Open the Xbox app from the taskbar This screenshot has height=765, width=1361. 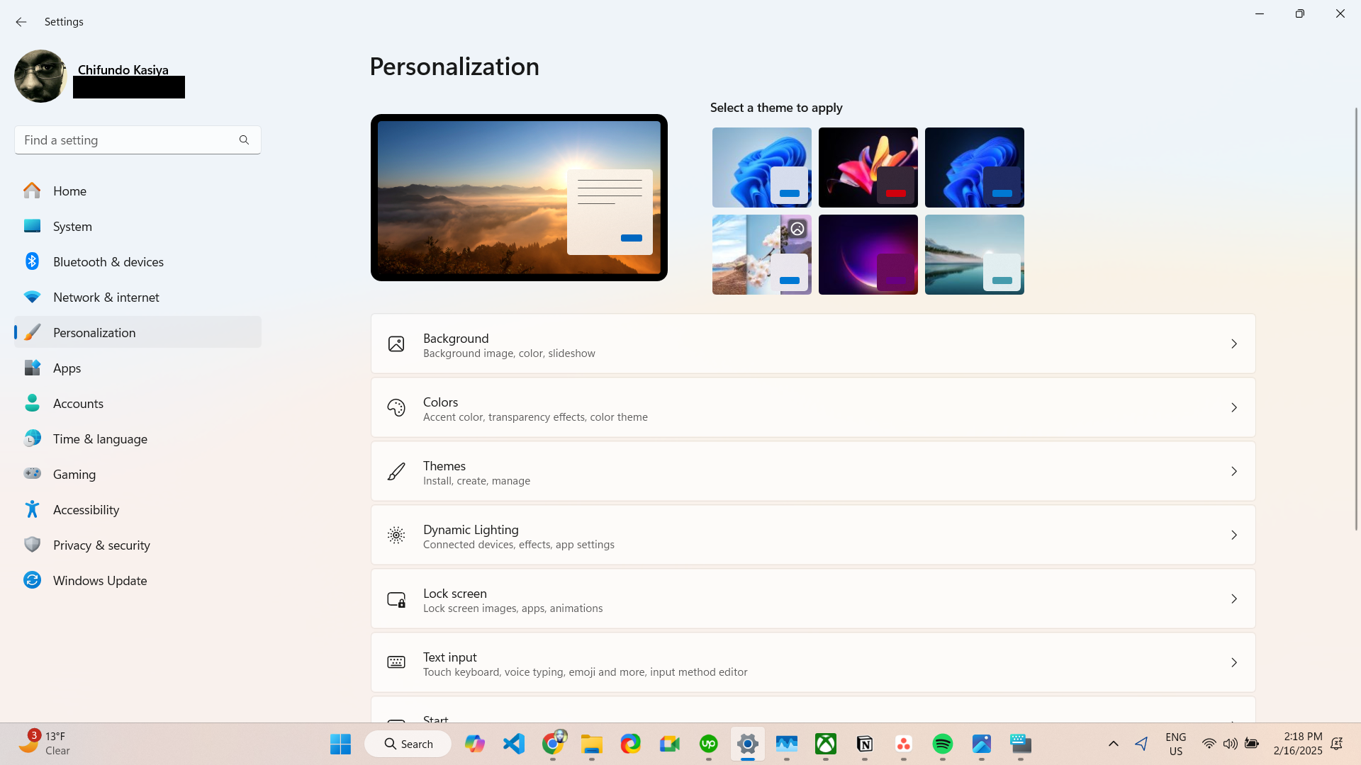pos(826,744)
